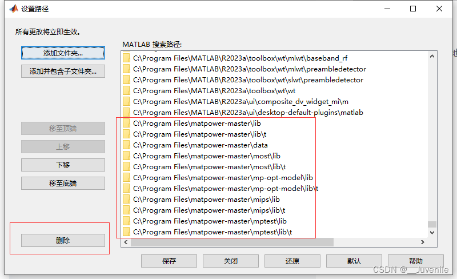The height and width of the screenshot is (279, 457).
Task: Select path text matpower-master\lib\t
Action: pyautogui.click(x=199, y=134)
